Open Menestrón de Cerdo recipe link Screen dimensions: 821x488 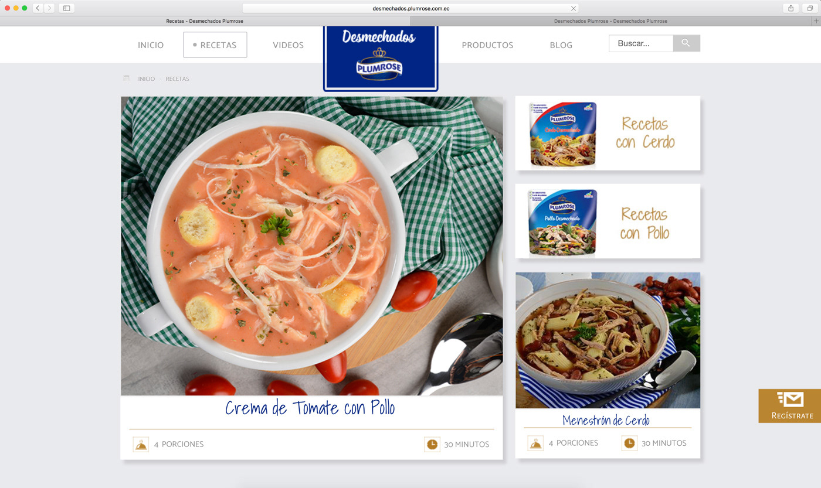(x=606, y=420)
